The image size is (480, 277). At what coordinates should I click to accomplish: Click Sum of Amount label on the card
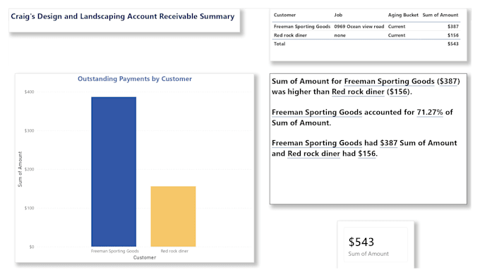pyautogui.click(x=368, y=254)
